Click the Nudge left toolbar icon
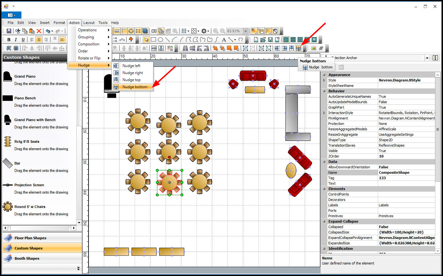Viewport: 443px width, 276px height. coord(277,48)
